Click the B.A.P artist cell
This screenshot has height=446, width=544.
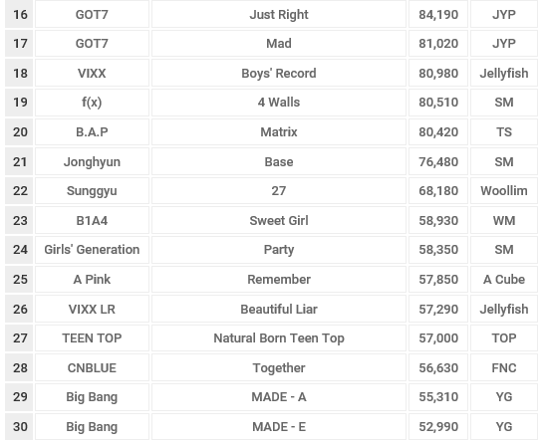click(x=92, y=131)
